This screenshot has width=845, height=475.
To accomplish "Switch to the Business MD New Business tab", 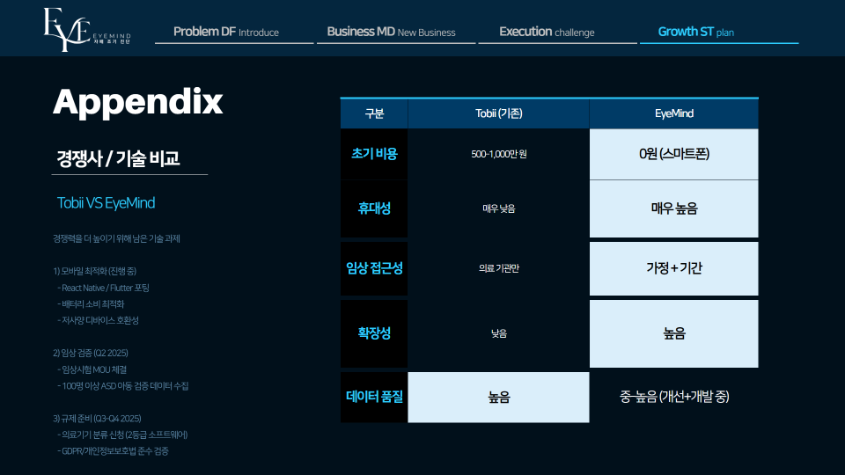I will [x=391, y=32].
